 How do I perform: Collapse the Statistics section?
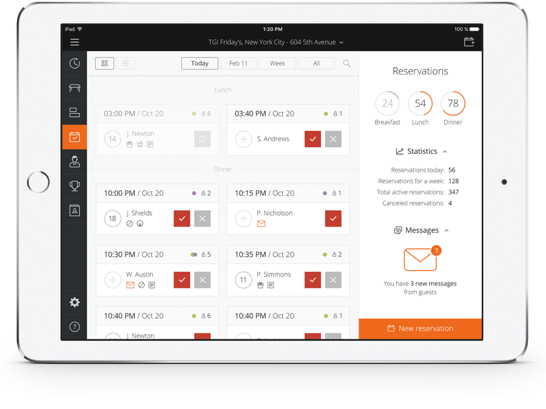click(445, 151)
